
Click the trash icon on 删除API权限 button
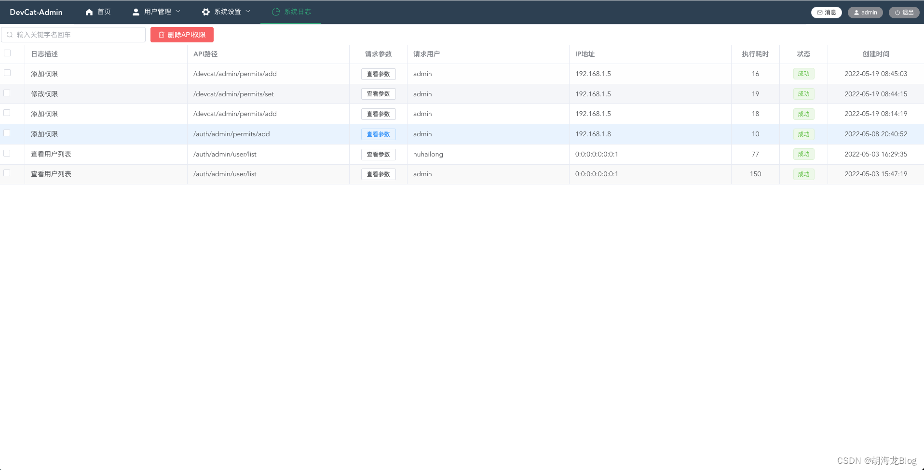(x=162, y=35)
